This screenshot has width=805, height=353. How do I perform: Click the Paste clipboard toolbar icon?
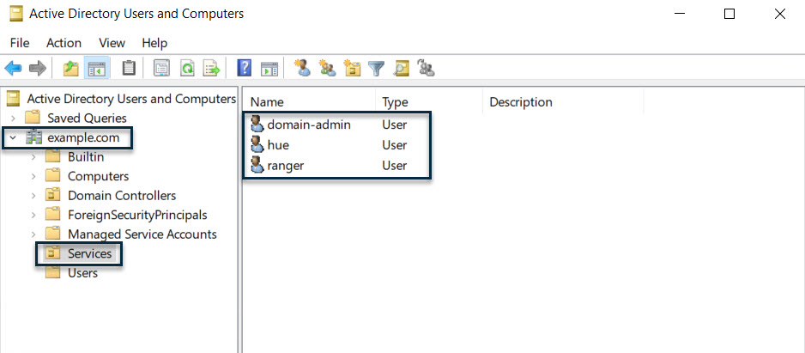coord(129,68)
